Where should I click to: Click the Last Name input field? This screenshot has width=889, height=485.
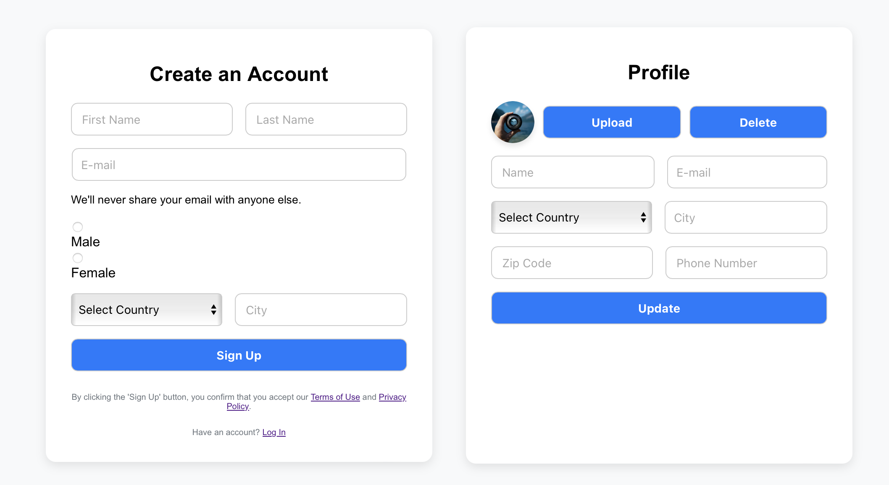pyautogui.click(x=326, y=119)
